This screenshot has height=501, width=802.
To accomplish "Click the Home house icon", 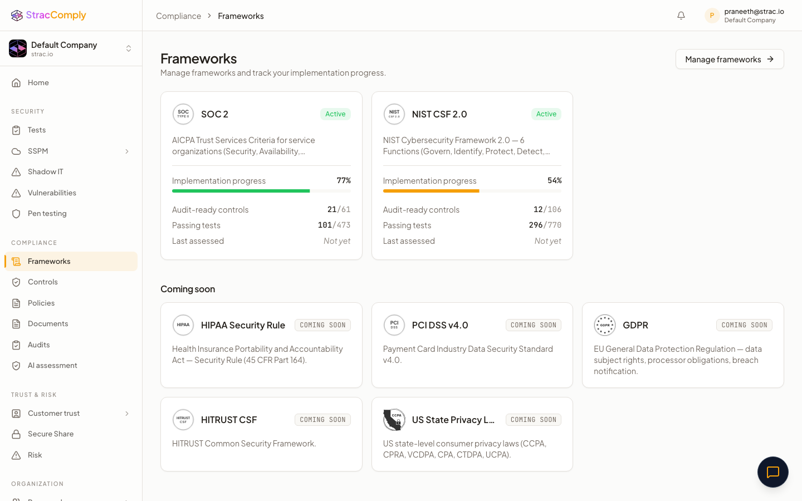I will coord(16,83).
